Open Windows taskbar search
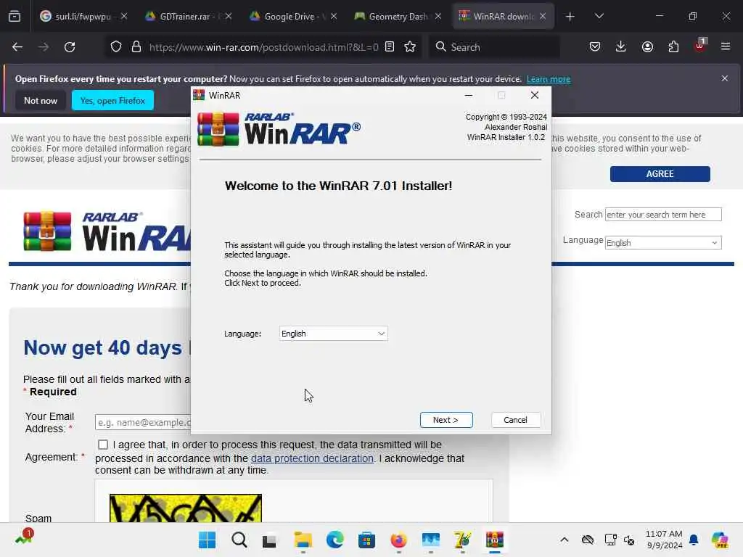The width and height of the screenshot is (743, 557). 239,540
